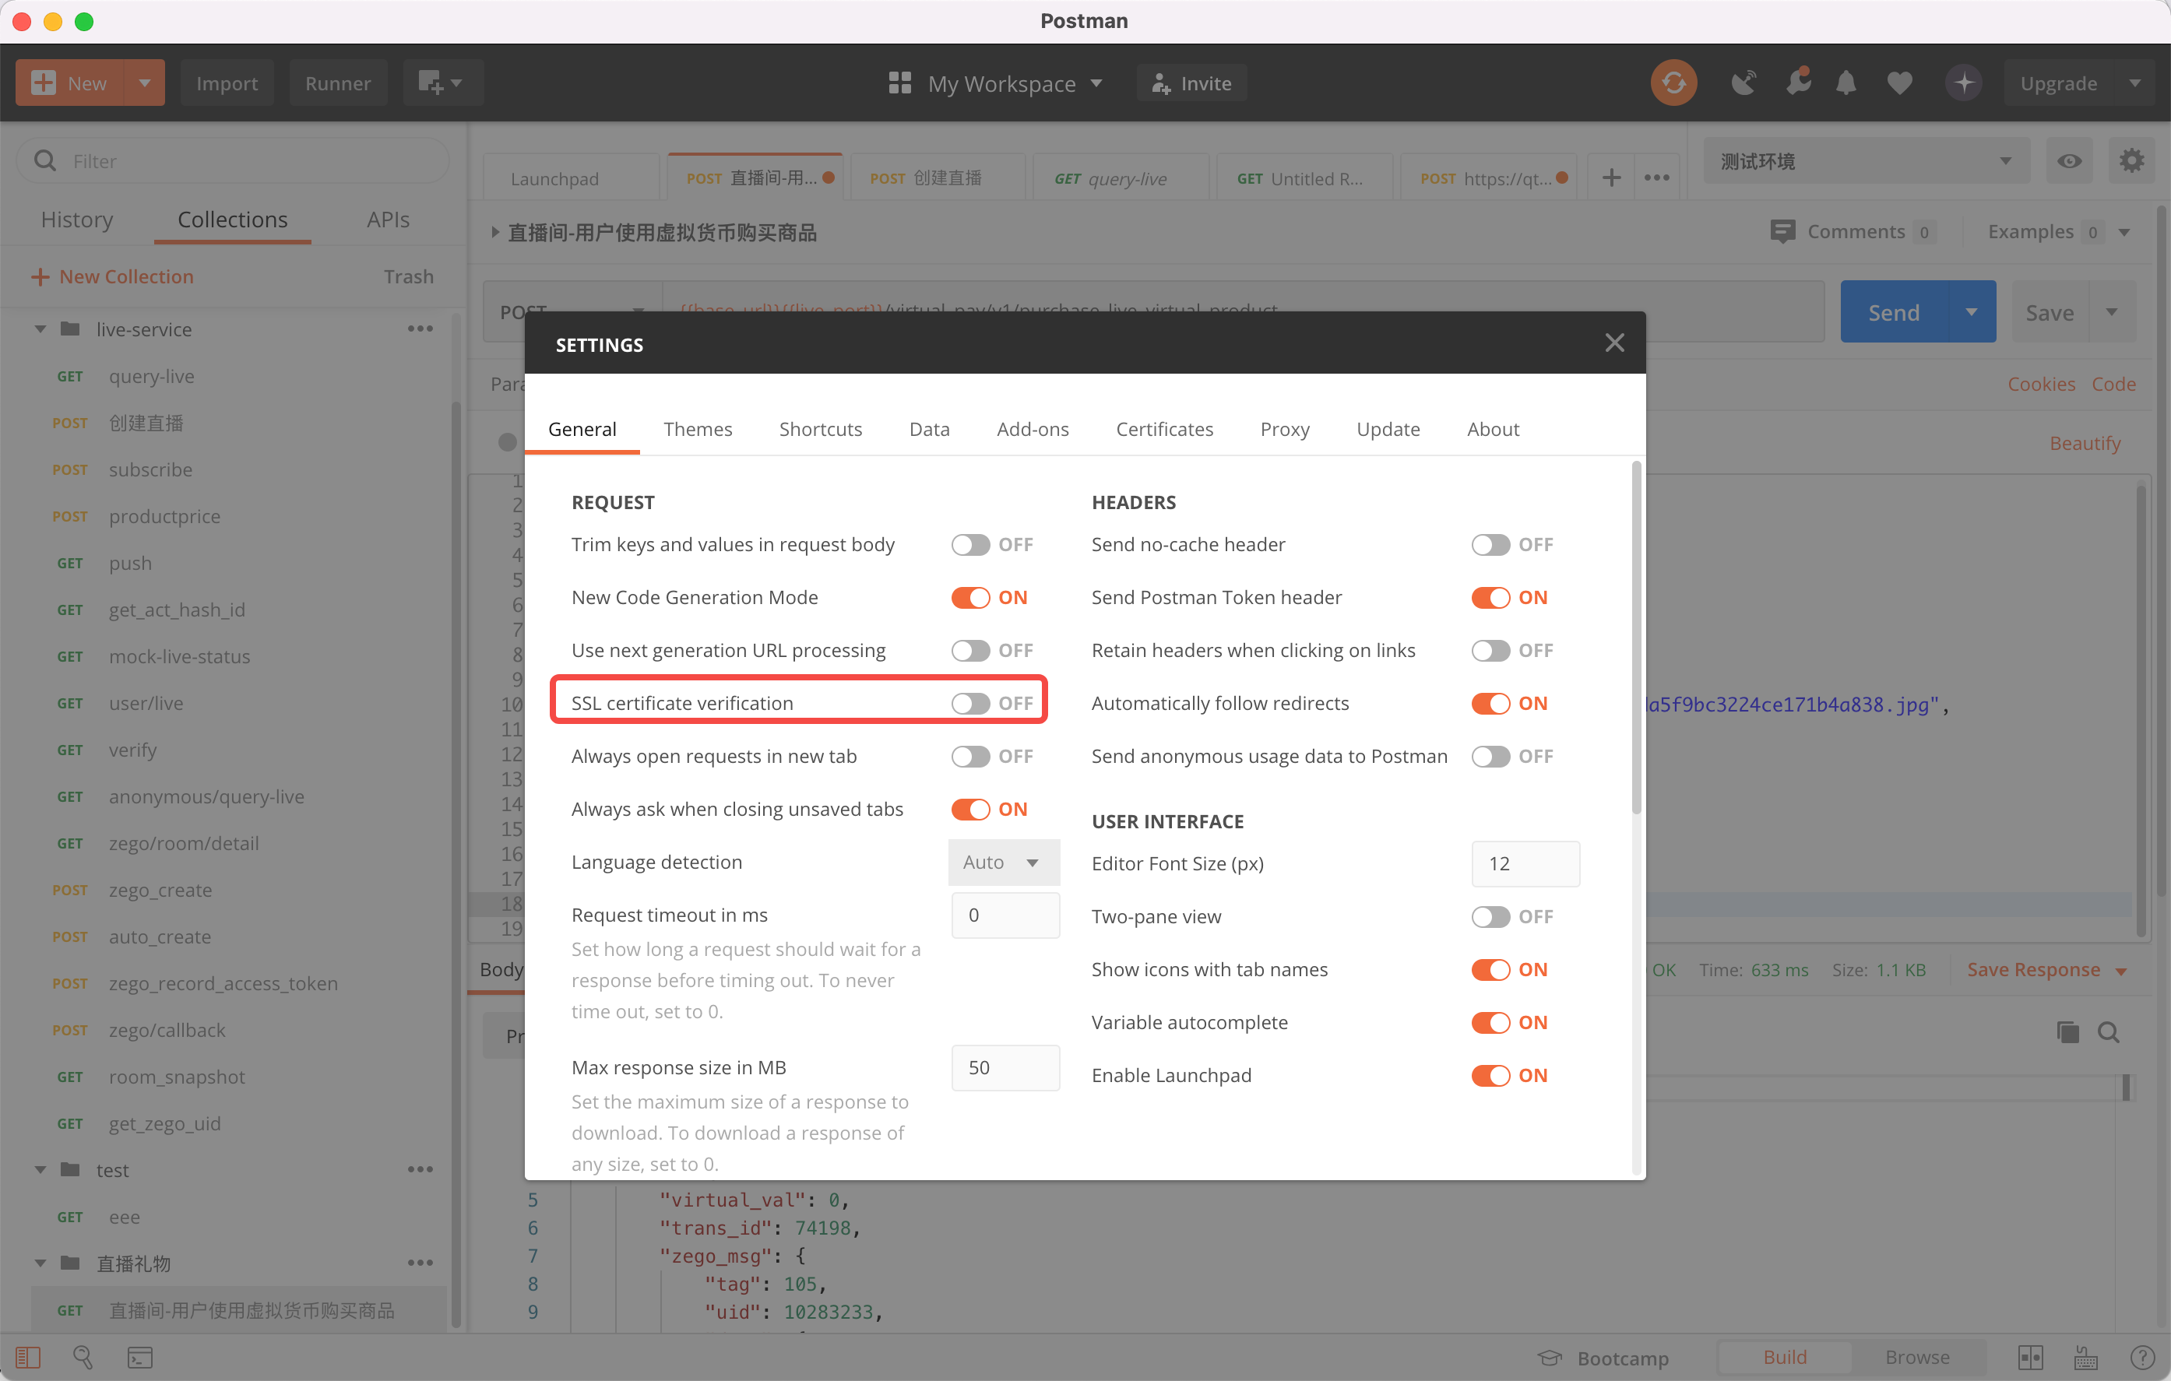Image resolution: width=2171 pixels, height=1381 pixels.
Task: Click the satellite capture requests icon
Action: coord(1743,83)
